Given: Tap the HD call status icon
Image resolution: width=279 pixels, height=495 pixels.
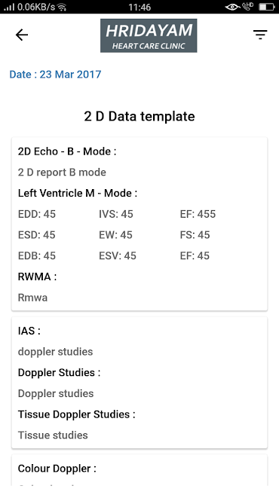Looking at the screenshot, I should click(x=248, y=7).
